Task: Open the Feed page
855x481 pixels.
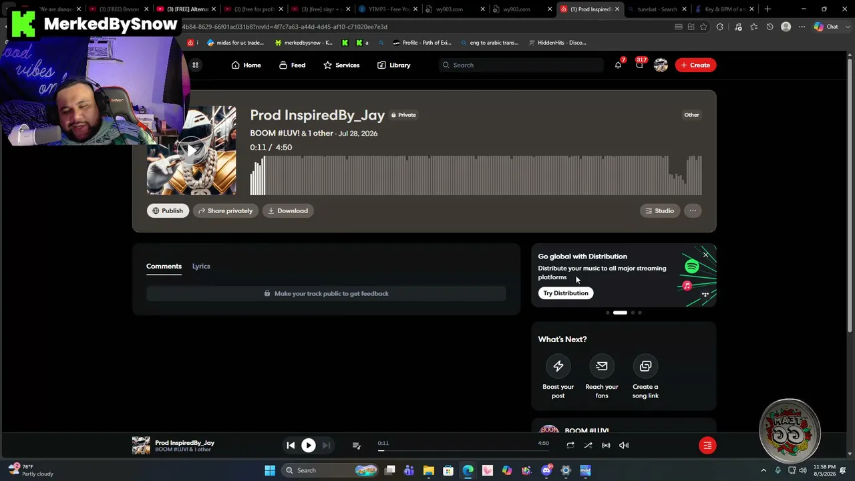Action: point(292,65)
